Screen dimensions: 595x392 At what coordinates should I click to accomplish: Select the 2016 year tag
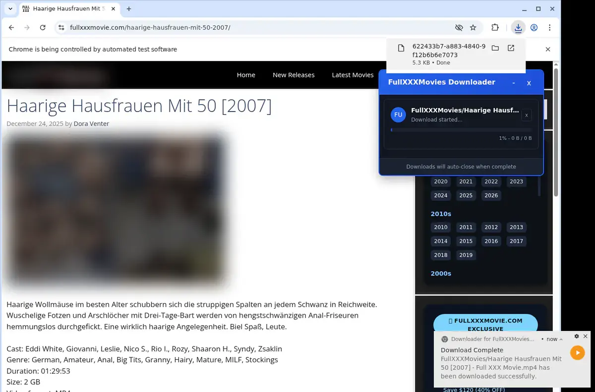491,241
